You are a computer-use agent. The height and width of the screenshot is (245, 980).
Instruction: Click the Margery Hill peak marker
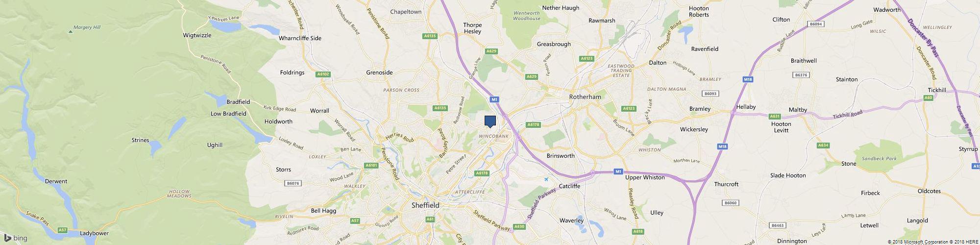(x=70, y=31)
